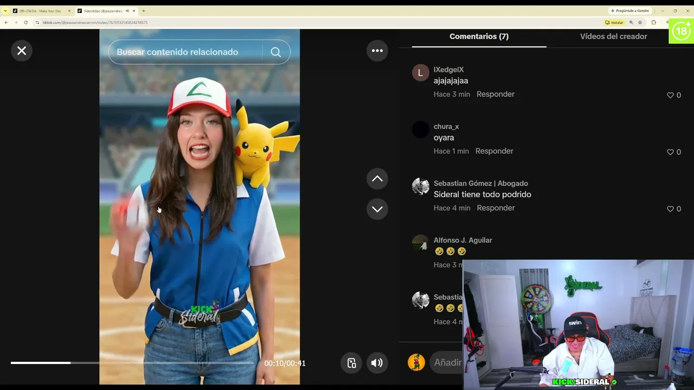Image resolution: width=694 pixels, height=390 pixels.
Task: Open the browser extensions puzzle icon
Action: pyautogui.click(x=653, y=22)
